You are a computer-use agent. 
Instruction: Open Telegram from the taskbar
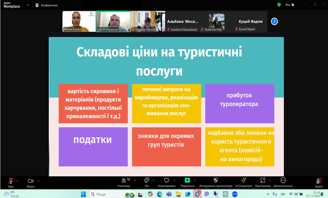[197, 194]
